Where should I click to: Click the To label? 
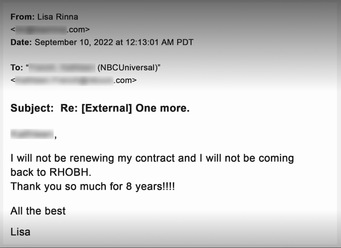pos(17,68)
